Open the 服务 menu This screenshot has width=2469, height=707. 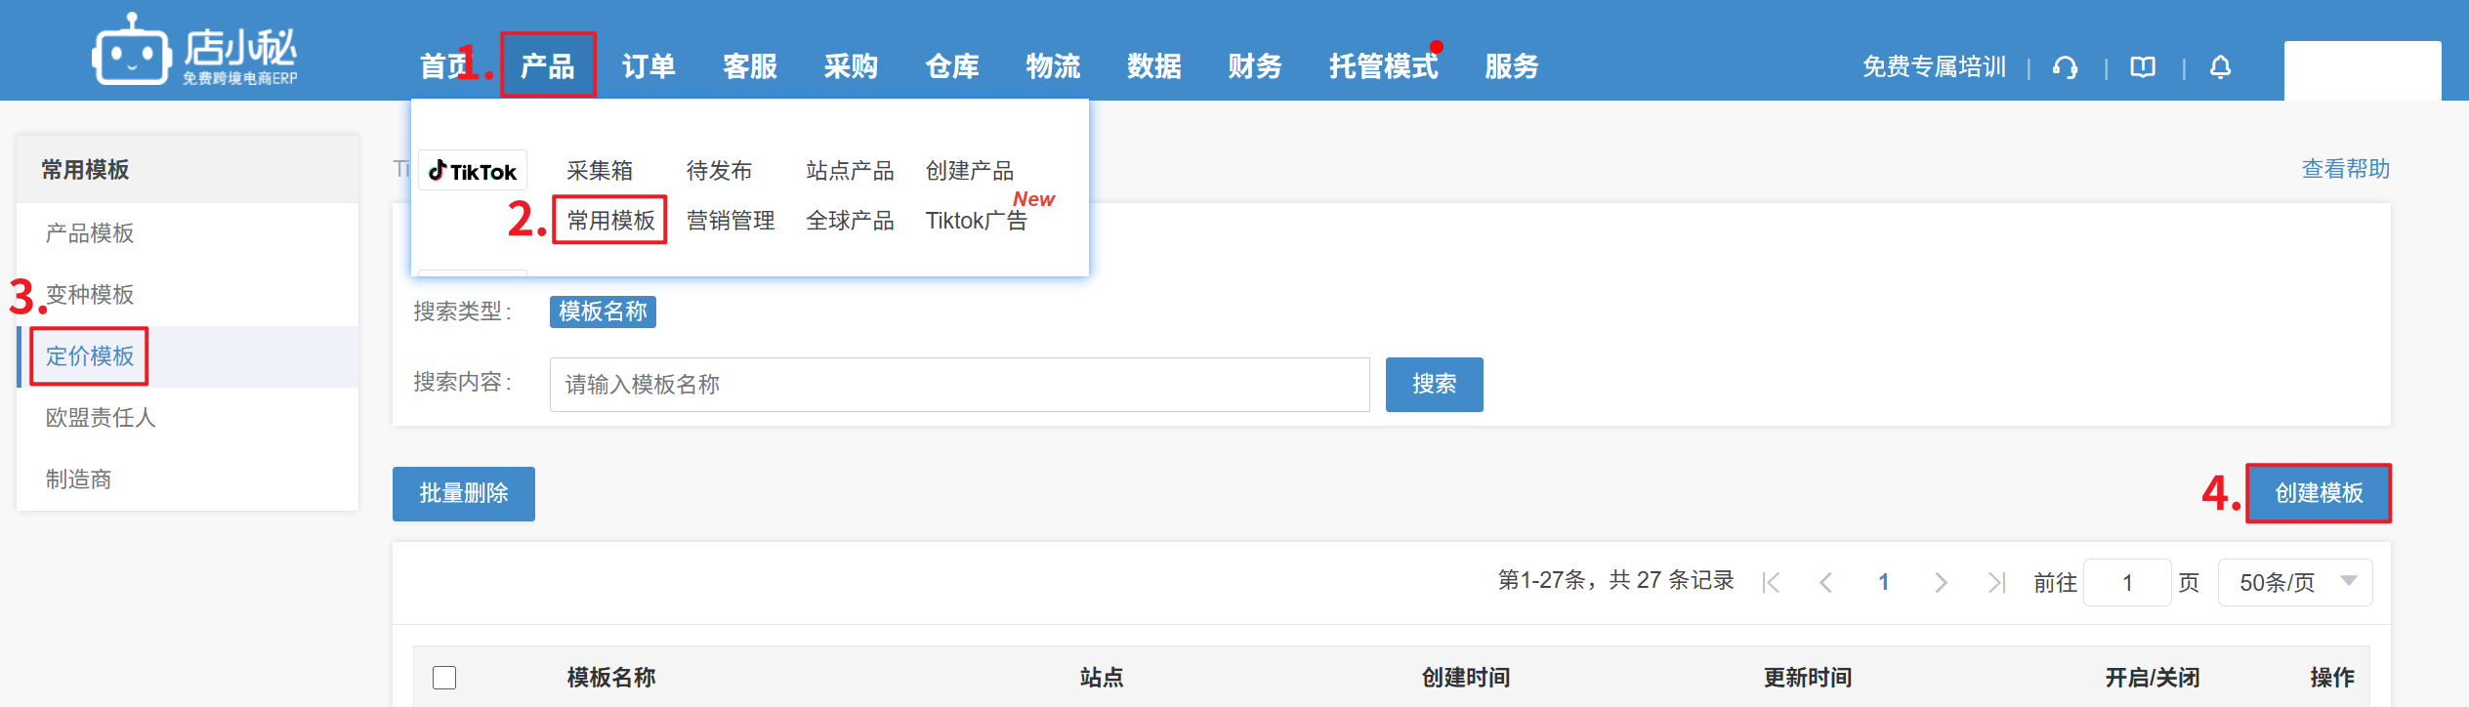(x=1512, y=66)
